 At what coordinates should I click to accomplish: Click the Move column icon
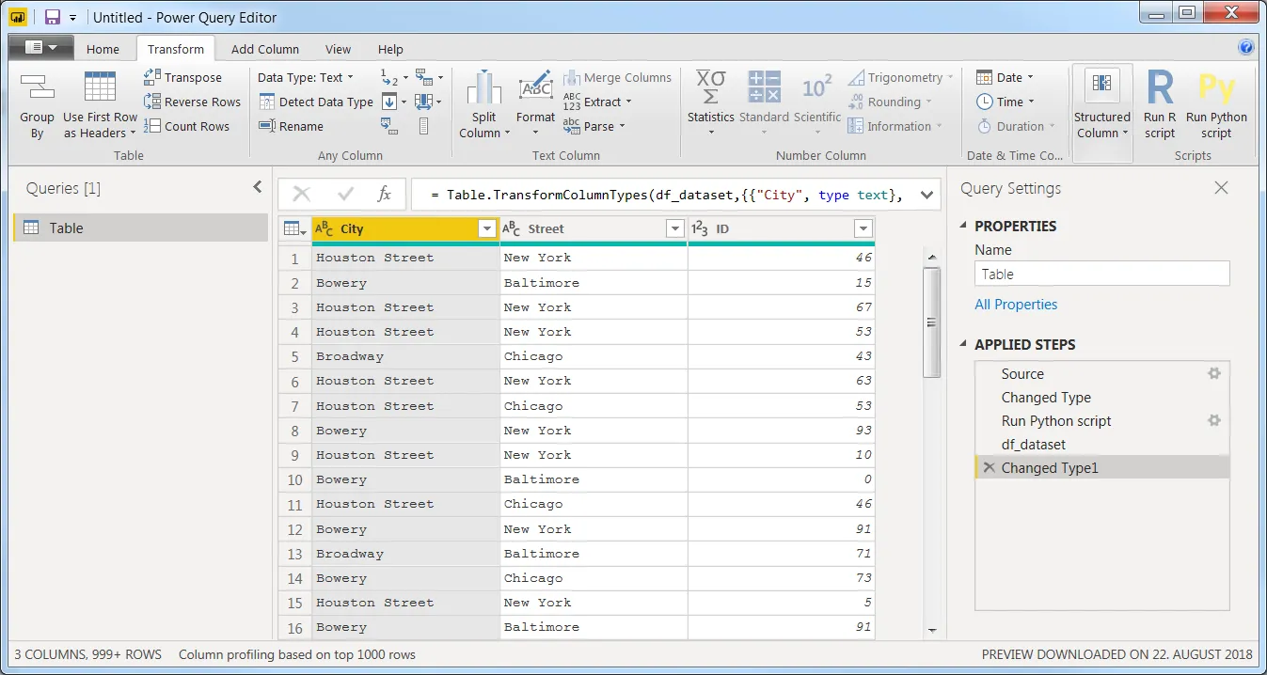(423, 102)
